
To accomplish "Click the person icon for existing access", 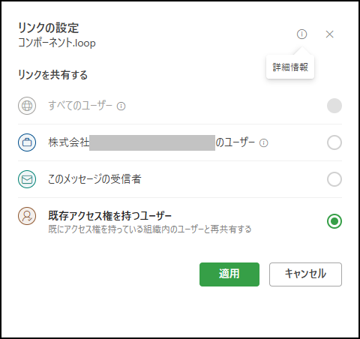I will click(27, 216).
